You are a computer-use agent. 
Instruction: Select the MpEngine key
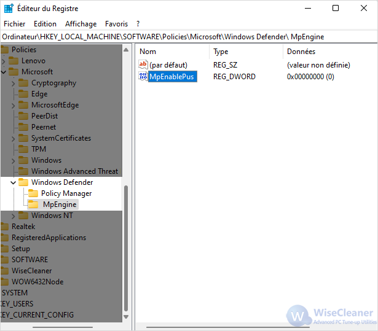point(60,204)
